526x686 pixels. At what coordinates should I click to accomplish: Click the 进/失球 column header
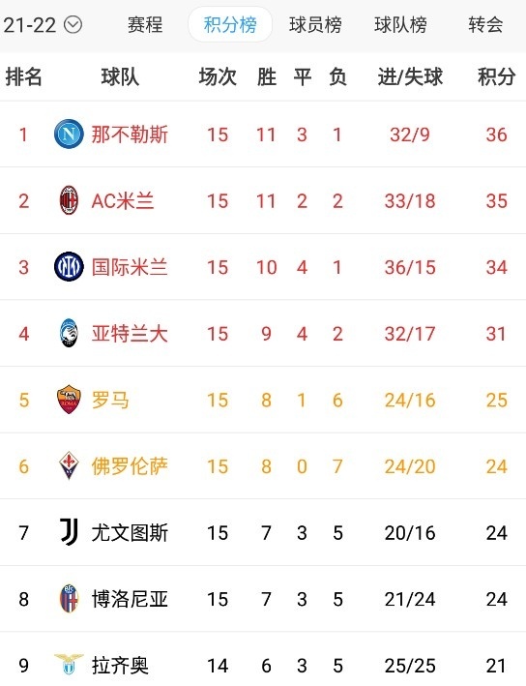click(x=410, y=77)
